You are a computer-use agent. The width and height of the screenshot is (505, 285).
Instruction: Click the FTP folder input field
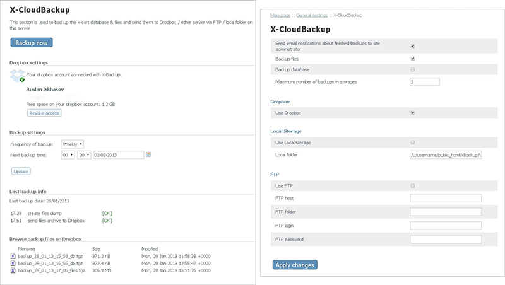click(446, 212)
